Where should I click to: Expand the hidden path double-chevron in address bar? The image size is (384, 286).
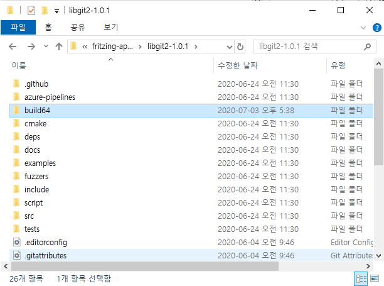click(85, 47)
